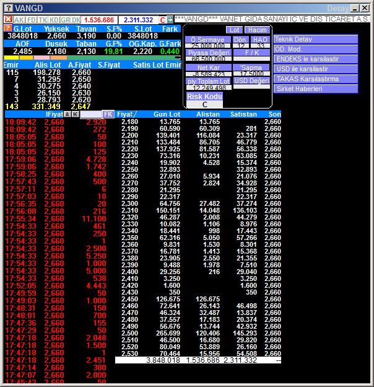Image resolution: width=374 pixels, height=387 pixels.
Task: Click the Fiyat column header
Action: (x=126, y=114)
